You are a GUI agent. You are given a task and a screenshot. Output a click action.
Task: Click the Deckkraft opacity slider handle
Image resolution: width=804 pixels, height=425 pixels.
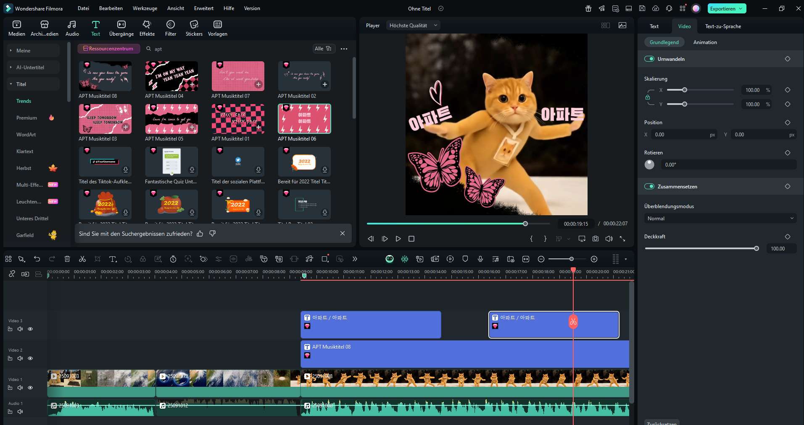[757, 248]
